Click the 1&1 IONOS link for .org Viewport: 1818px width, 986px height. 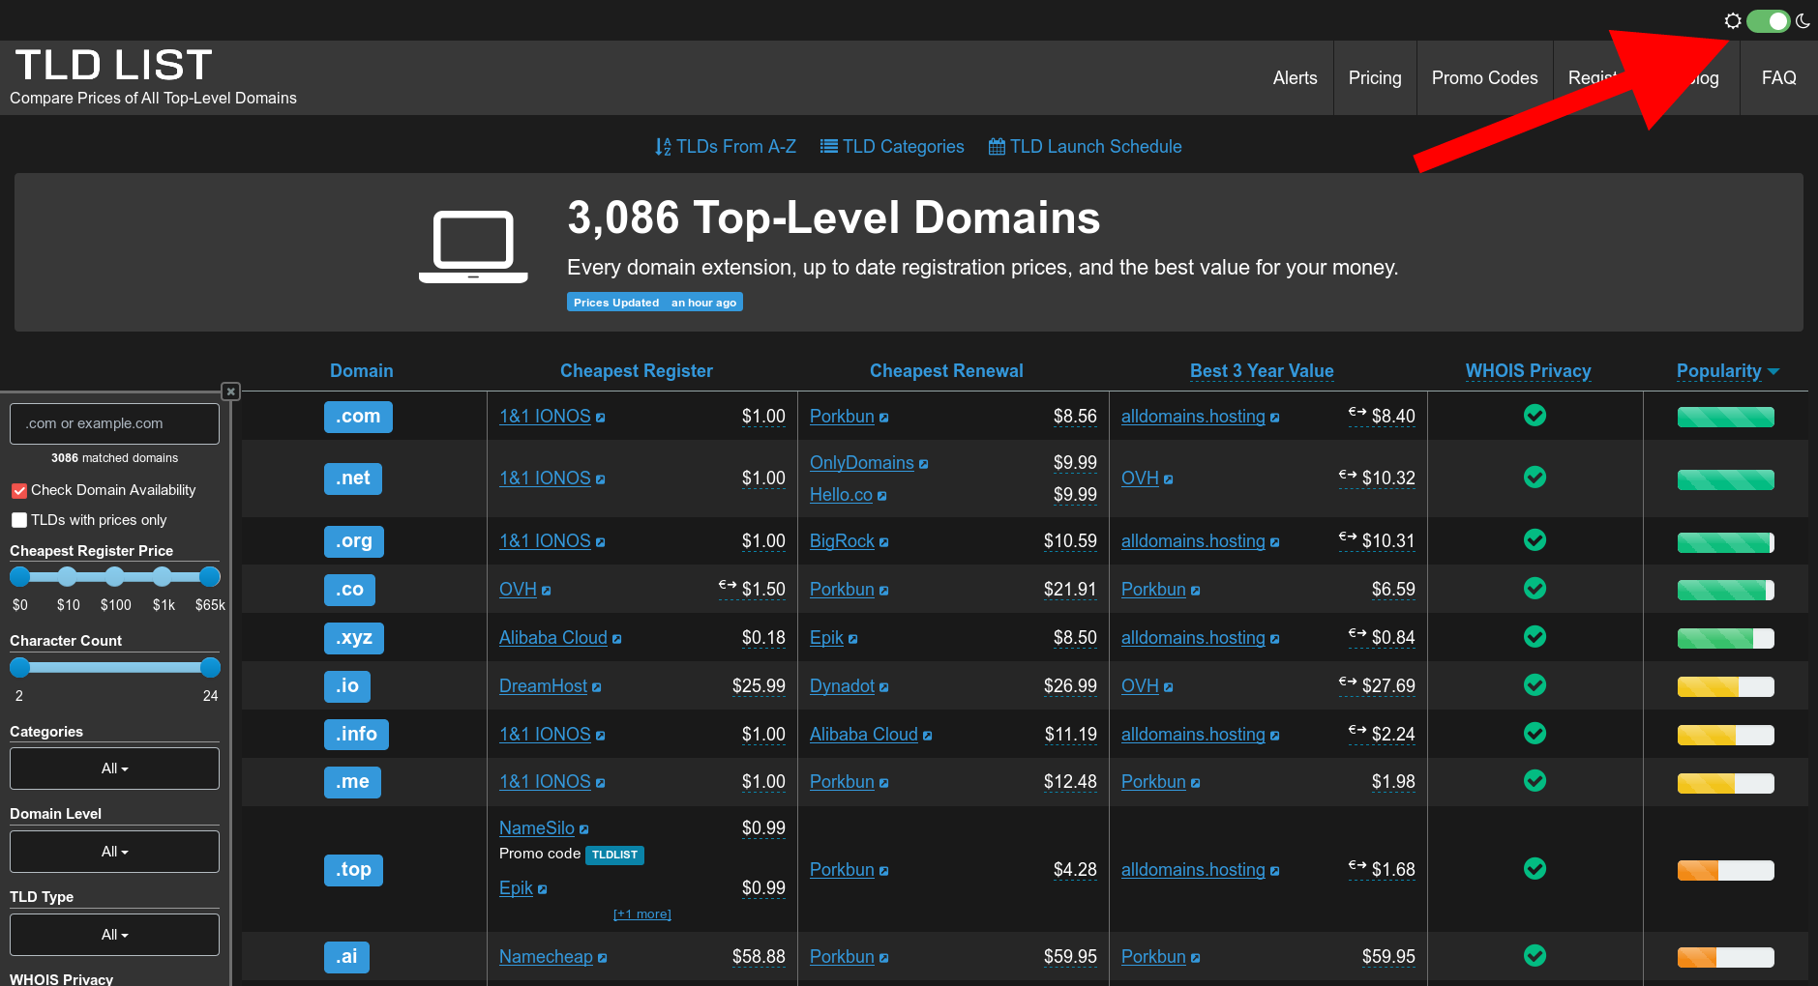click(544, 540)
